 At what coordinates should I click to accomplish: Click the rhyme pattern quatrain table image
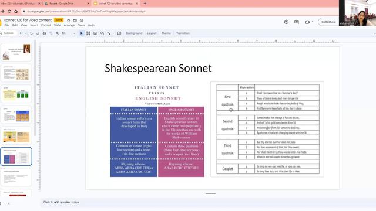click(x=268, y=130)
